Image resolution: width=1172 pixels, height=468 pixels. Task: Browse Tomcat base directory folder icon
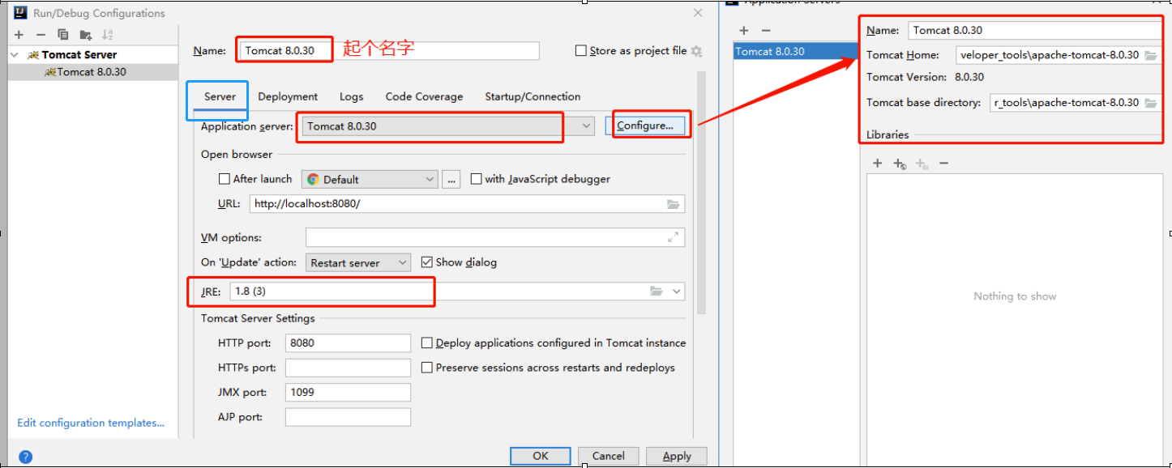1151,103
